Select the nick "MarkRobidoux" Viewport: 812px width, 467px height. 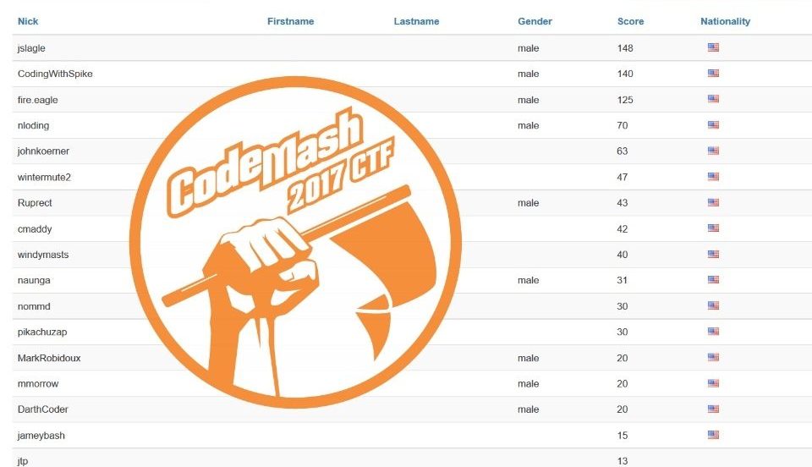click(x=49, y=358)
